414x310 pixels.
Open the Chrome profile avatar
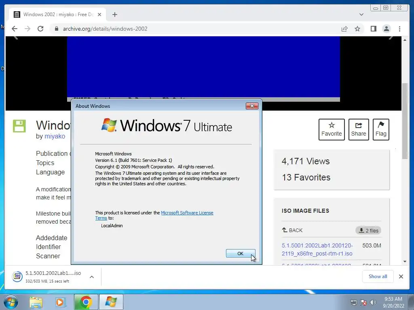pos(386,29)
